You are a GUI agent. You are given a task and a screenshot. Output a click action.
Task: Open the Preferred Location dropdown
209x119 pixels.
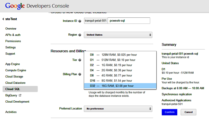[x=118, y=109]
